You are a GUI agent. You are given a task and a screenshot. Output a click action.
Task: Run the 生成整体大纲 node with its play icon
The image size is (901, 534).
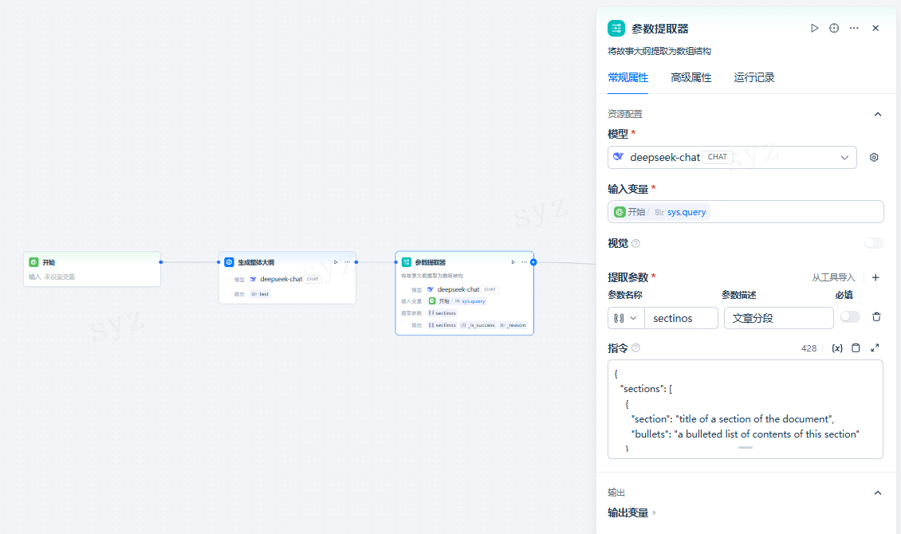pos(335,261)
